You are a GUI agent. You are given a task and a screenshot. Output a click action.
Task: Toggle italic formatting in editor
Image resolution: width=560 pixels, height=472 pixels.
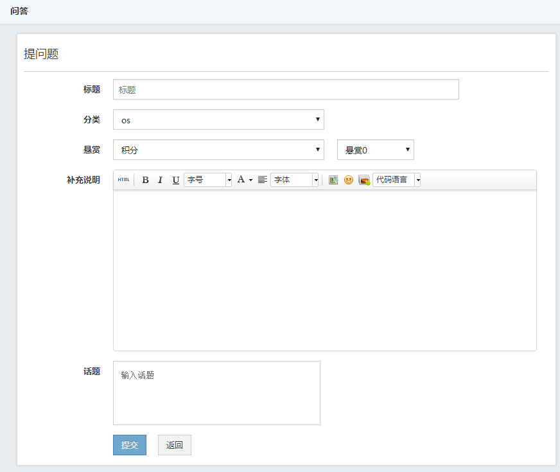point(160,180)
